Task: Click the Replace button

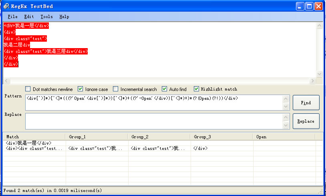Action: click(306, 121)
